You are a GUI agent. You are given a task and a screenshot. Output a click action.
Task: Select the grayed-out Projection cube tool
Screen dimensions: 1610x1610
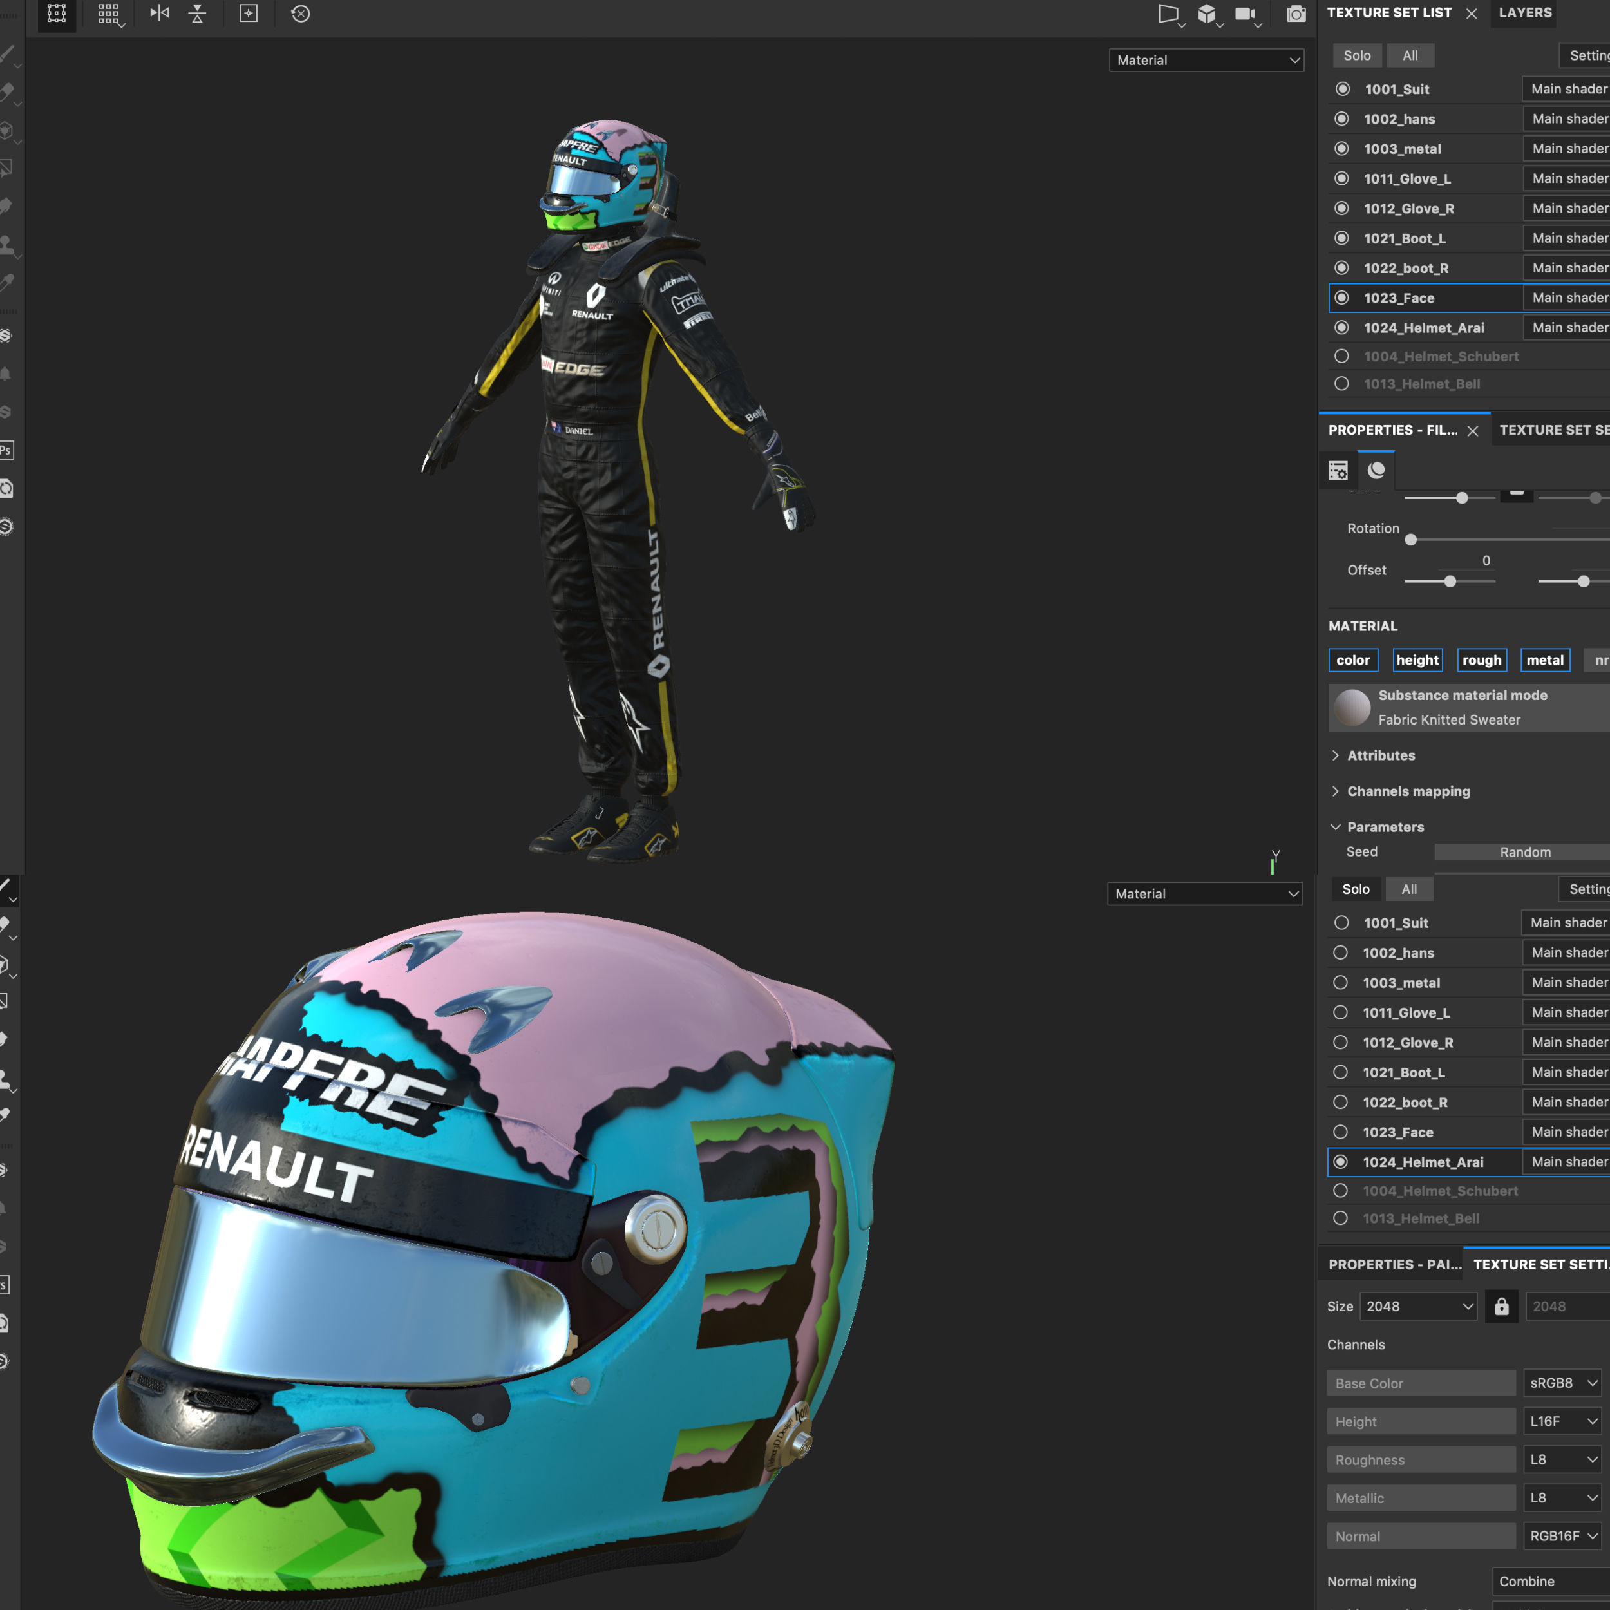[6, 130]
